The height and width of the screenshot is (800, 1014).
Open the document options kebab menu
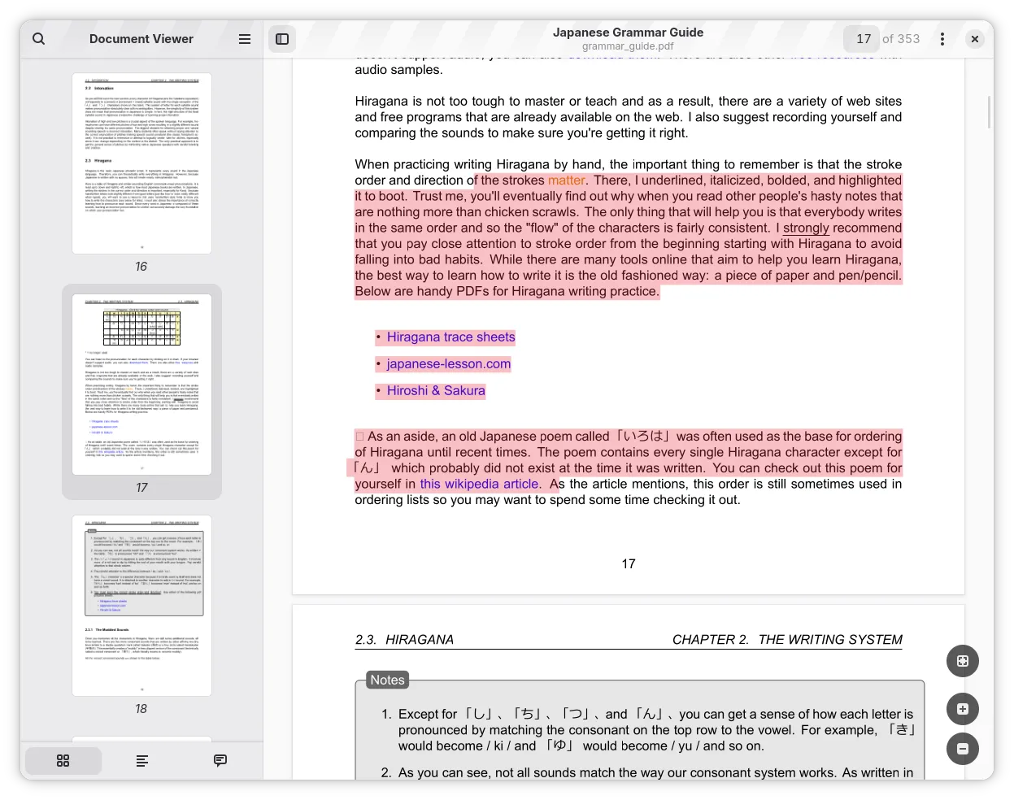tap(942, 39)
